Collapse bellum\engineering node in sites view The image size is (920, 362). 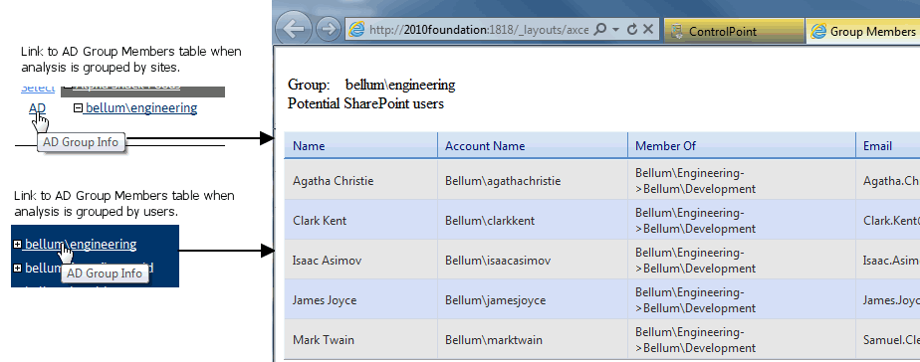pyautogui.click(x=78, y=107)
